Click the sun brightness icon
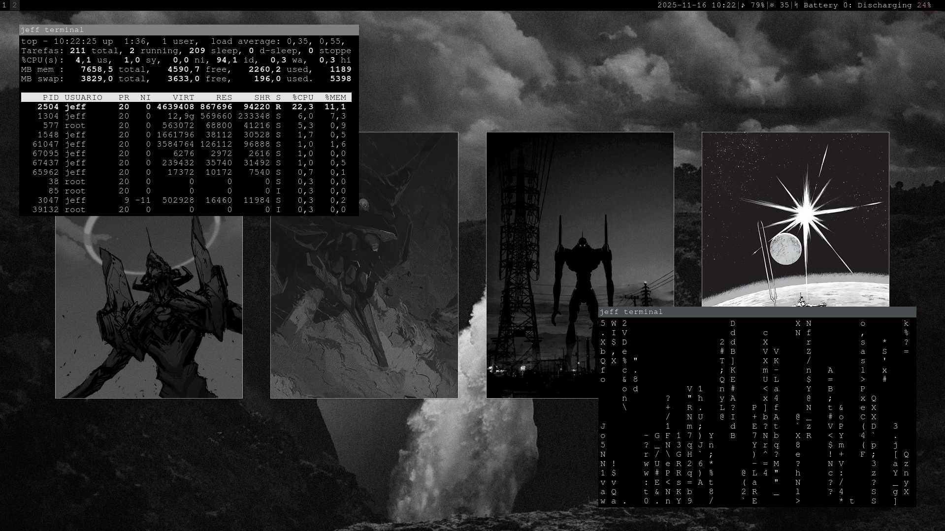This screenshot has width=945, height=531. click(x=772, y=5)
